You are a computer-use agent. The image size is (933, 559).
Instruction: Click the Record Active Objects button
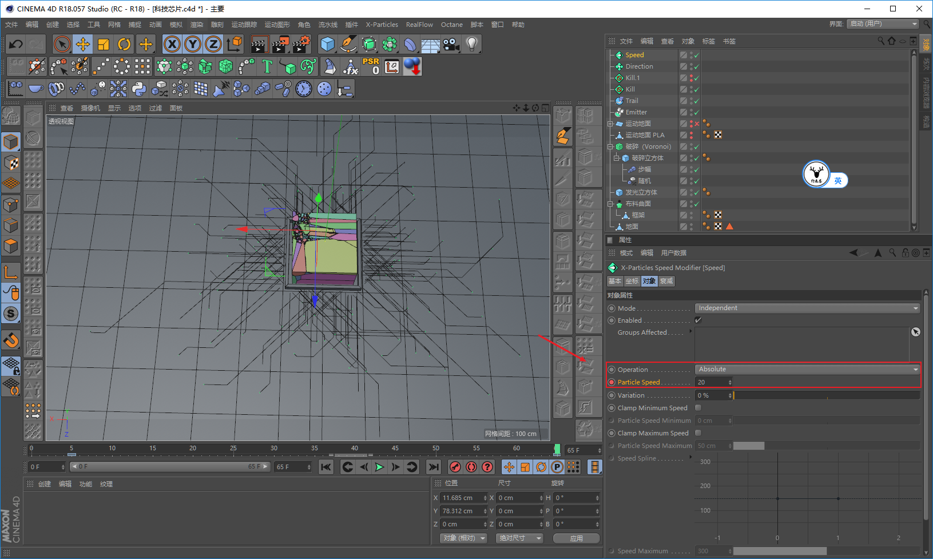coord(455,467)
